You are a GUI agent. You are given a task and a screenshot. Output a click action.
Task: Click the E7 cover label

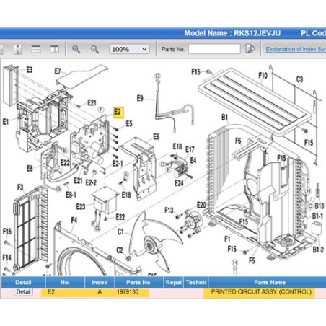[x=58, y=71]
